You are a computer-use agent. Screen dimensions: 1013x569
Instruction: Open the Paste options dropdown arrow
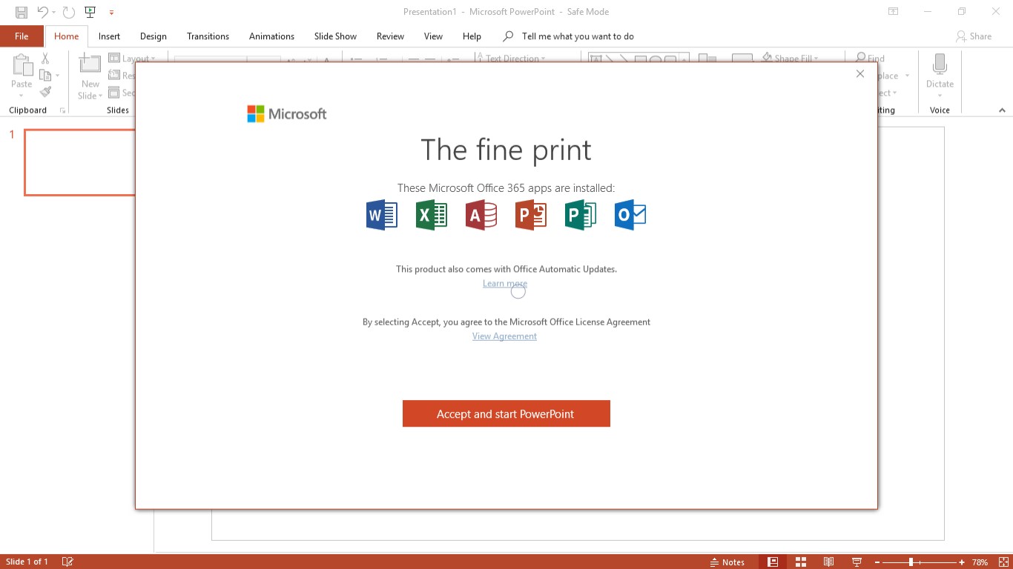point(22,96)
